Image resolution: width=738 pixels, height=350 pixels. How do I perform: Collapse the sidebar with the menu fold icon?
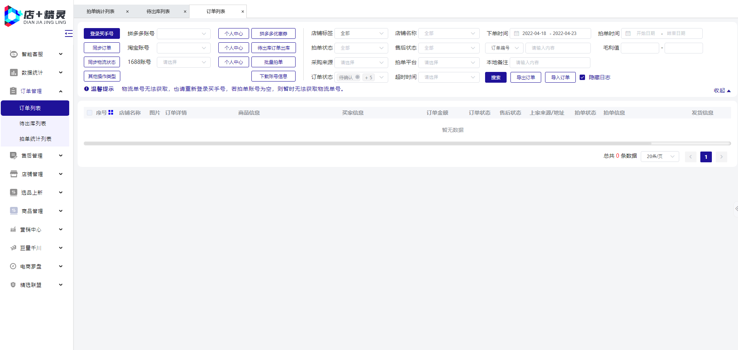[69, 34]
